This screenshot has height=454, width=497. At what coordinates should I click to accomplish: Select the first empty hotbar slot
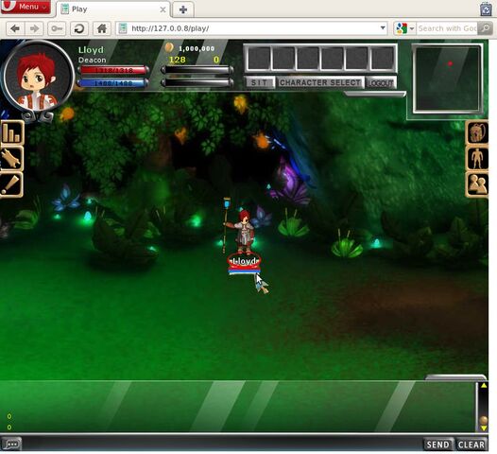(259, 59)
